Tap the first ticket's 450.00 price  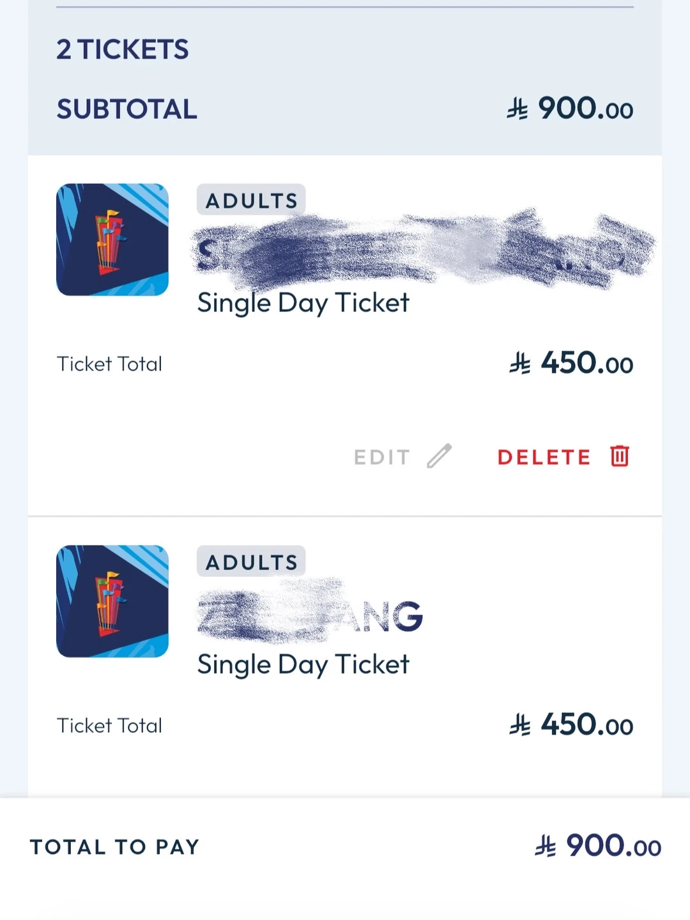click(586, 364)
